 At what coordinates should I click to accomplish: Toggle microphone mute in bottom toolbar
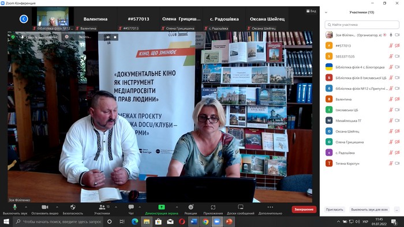(14, 207)
